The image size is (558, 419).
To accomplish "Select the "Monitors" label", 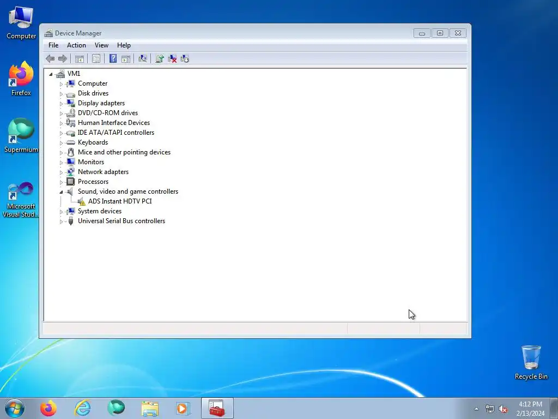I will (x=91, y=161).
